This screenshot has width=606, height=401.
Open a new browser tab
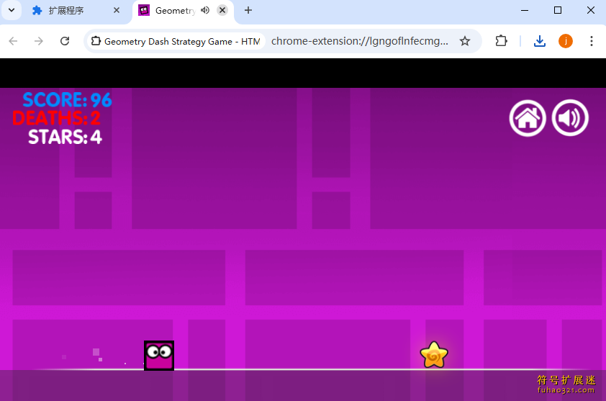tap(248, 11)
